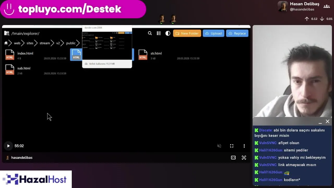Click the streamer webcam video
The height and width of the screenshot is (188, 334).
292,71
